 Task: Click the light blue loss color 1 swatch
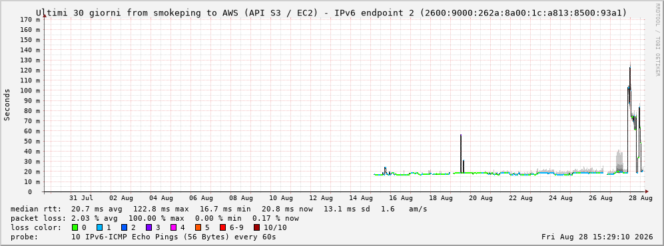pos(99,227)
